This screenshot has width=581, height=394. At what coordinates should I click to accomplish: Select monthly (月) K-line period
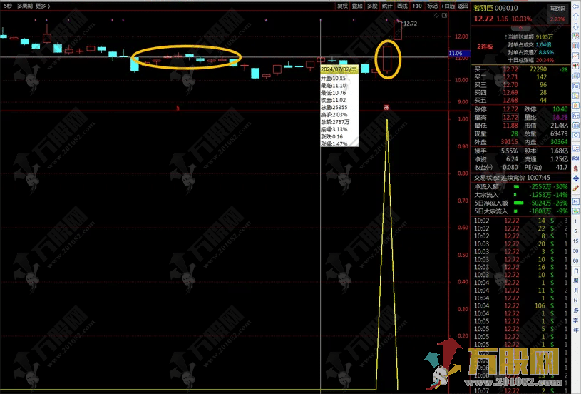(x=575, y=291)
